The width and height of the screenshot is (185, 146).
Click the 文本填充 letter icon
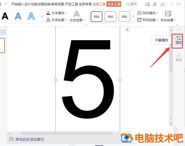coord(48,13)
